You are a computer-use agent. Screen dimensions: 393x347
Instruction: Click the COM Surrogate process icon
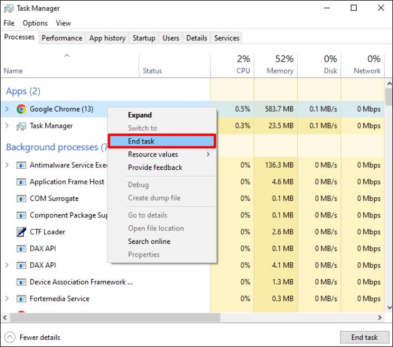21,198
